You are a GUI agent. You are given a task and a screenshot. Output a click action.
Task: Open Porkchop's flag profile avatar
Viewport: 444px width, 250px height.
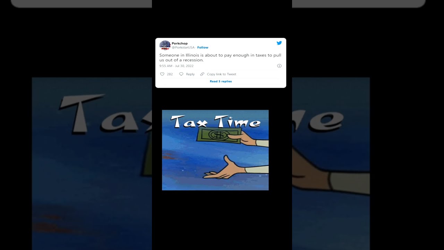click(x=165, y=45)
